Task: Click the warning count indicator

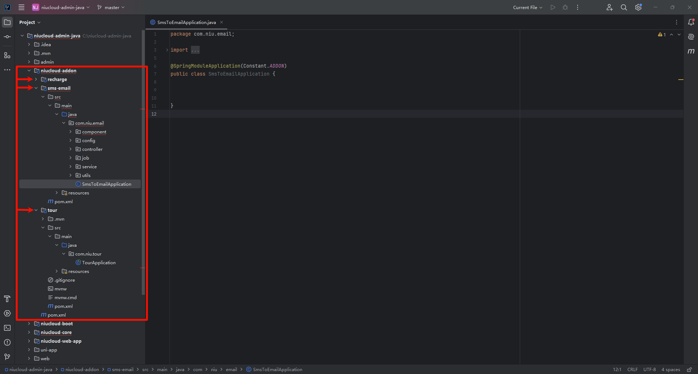Action: tap(662, 35)
